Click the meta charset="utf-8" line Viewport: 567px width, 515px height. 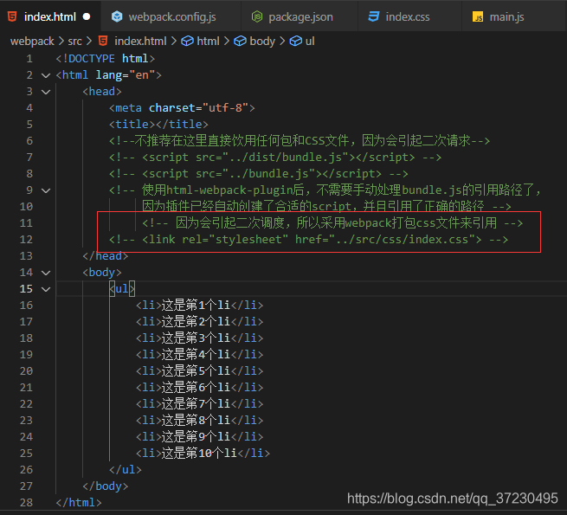(x=182, y=108)
